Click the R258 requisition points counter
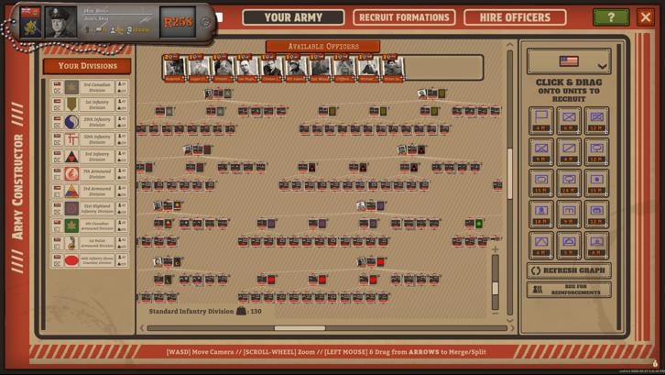The height and width of the screenshot is (375, 665). [178, 22]
